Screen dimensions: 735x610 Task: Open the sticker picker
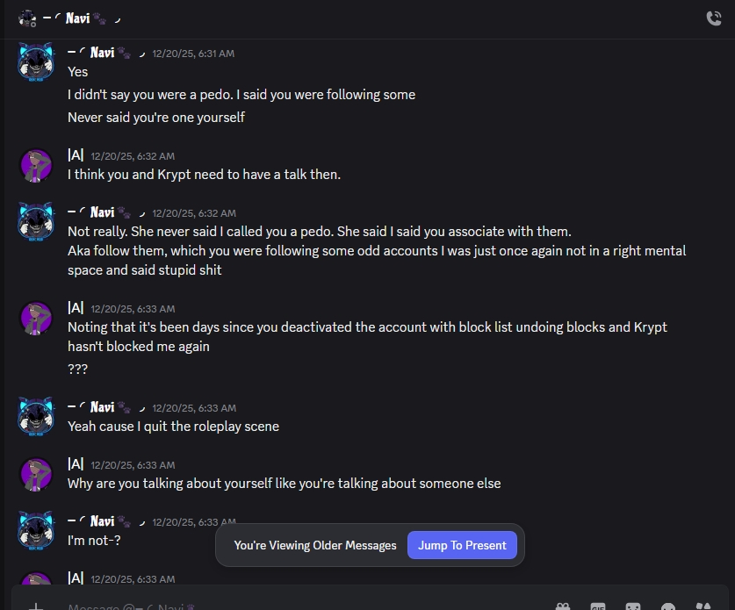(x=633, y=606)
